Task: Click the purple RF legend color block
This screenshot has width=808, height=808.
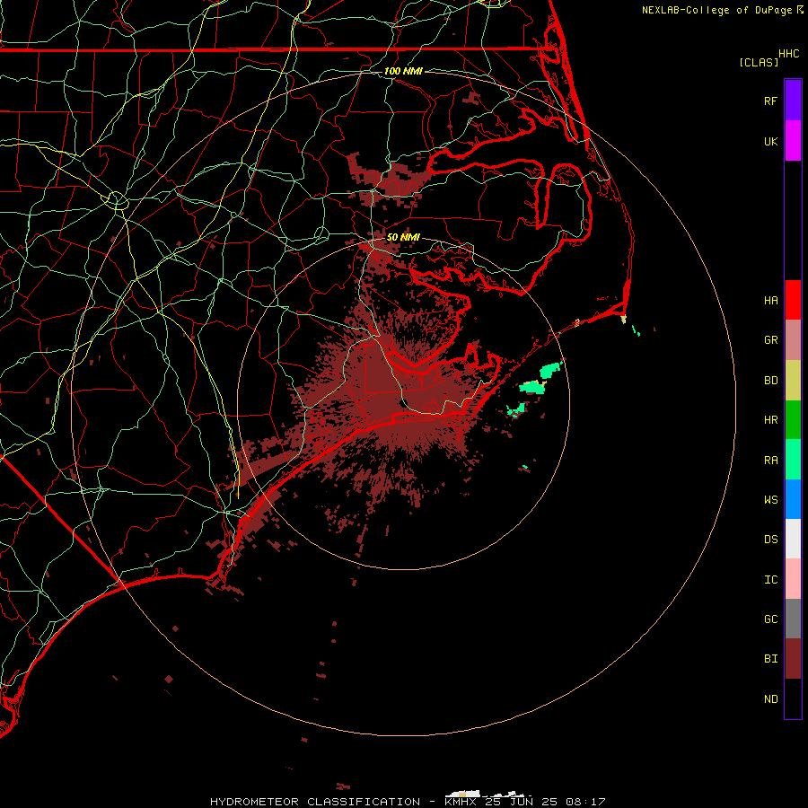Action: (793, 101)
